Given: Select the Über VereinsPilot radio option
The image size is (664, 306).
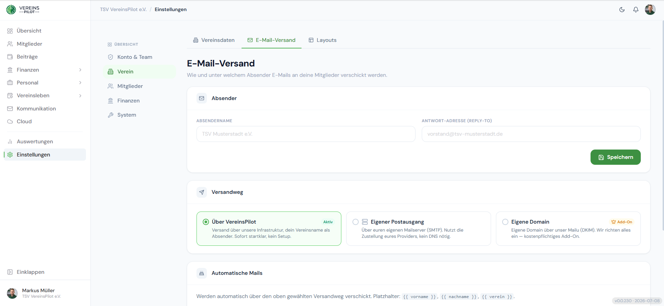Looking at the screenshot, I should coord(206,222).
